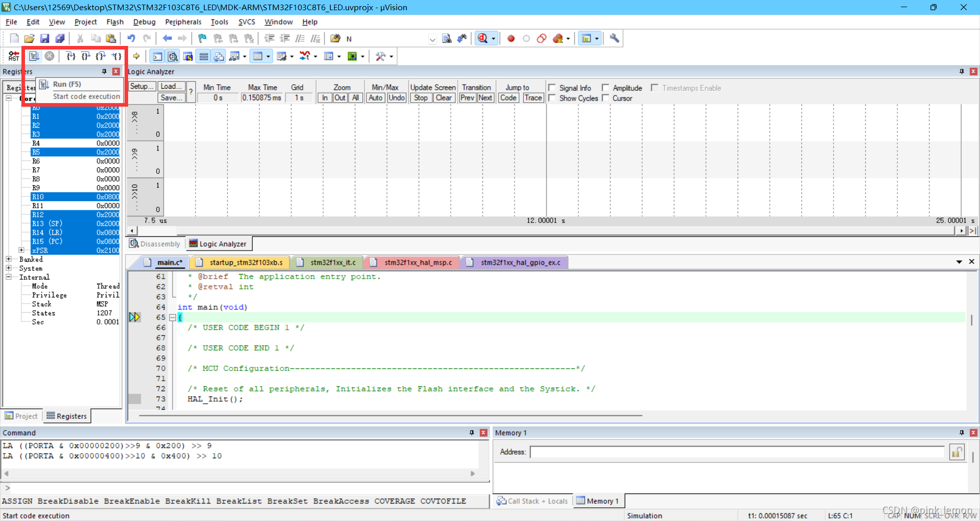Enable the Show Cycles checkbox
The height and width of the screenshot is (521, 980).
(552, 98)
